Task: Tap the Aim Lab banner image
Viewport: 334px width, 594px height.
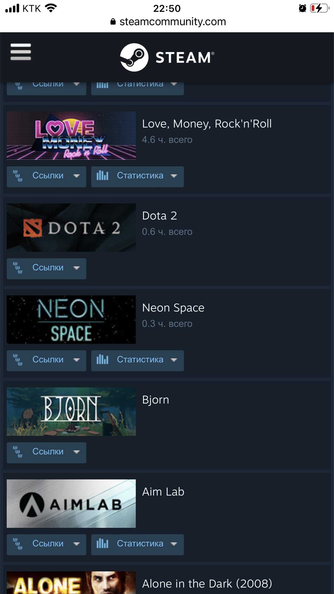Action: tap(71, 503)
